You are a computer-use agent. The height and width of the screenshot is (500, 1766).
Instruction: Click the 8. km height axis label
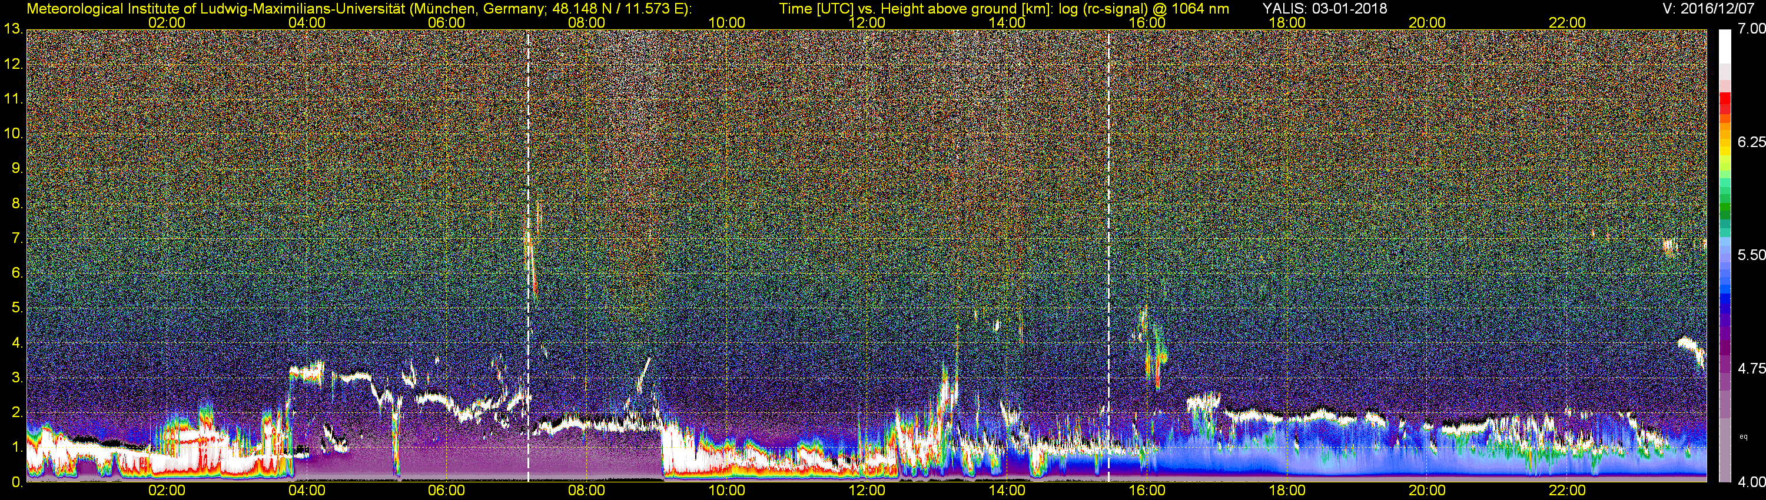click(17, 204)
